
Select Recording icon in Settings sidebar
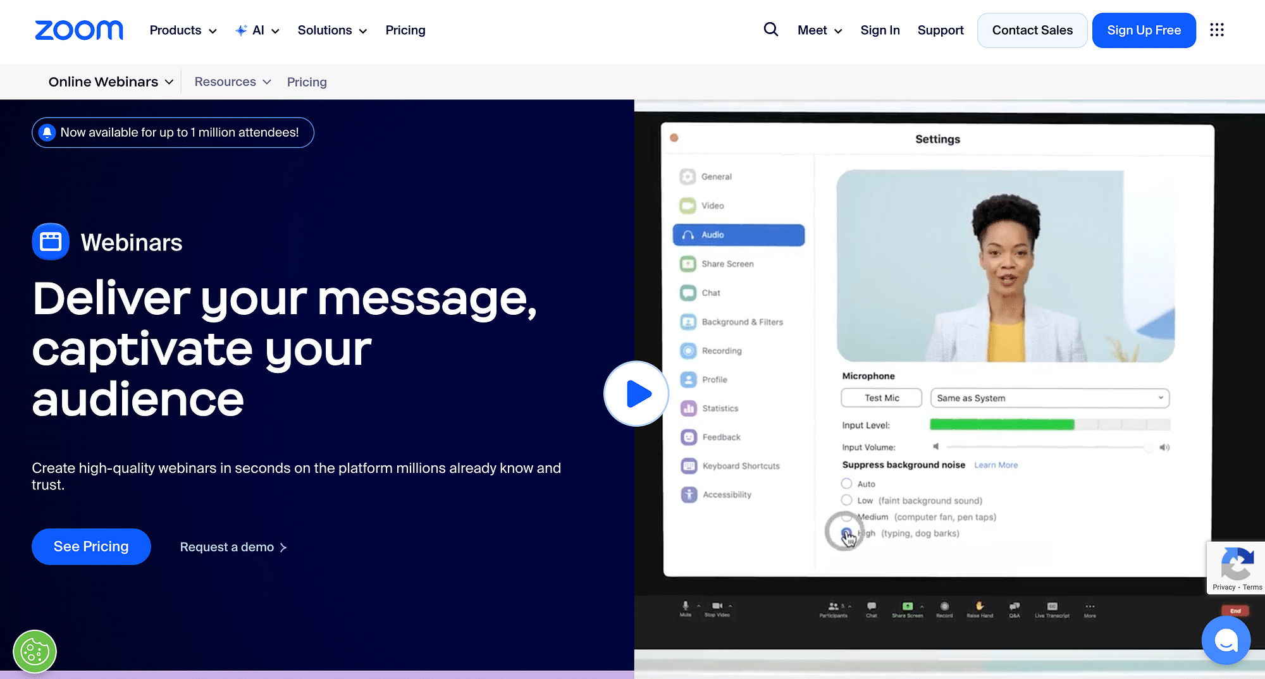(688, 350)
